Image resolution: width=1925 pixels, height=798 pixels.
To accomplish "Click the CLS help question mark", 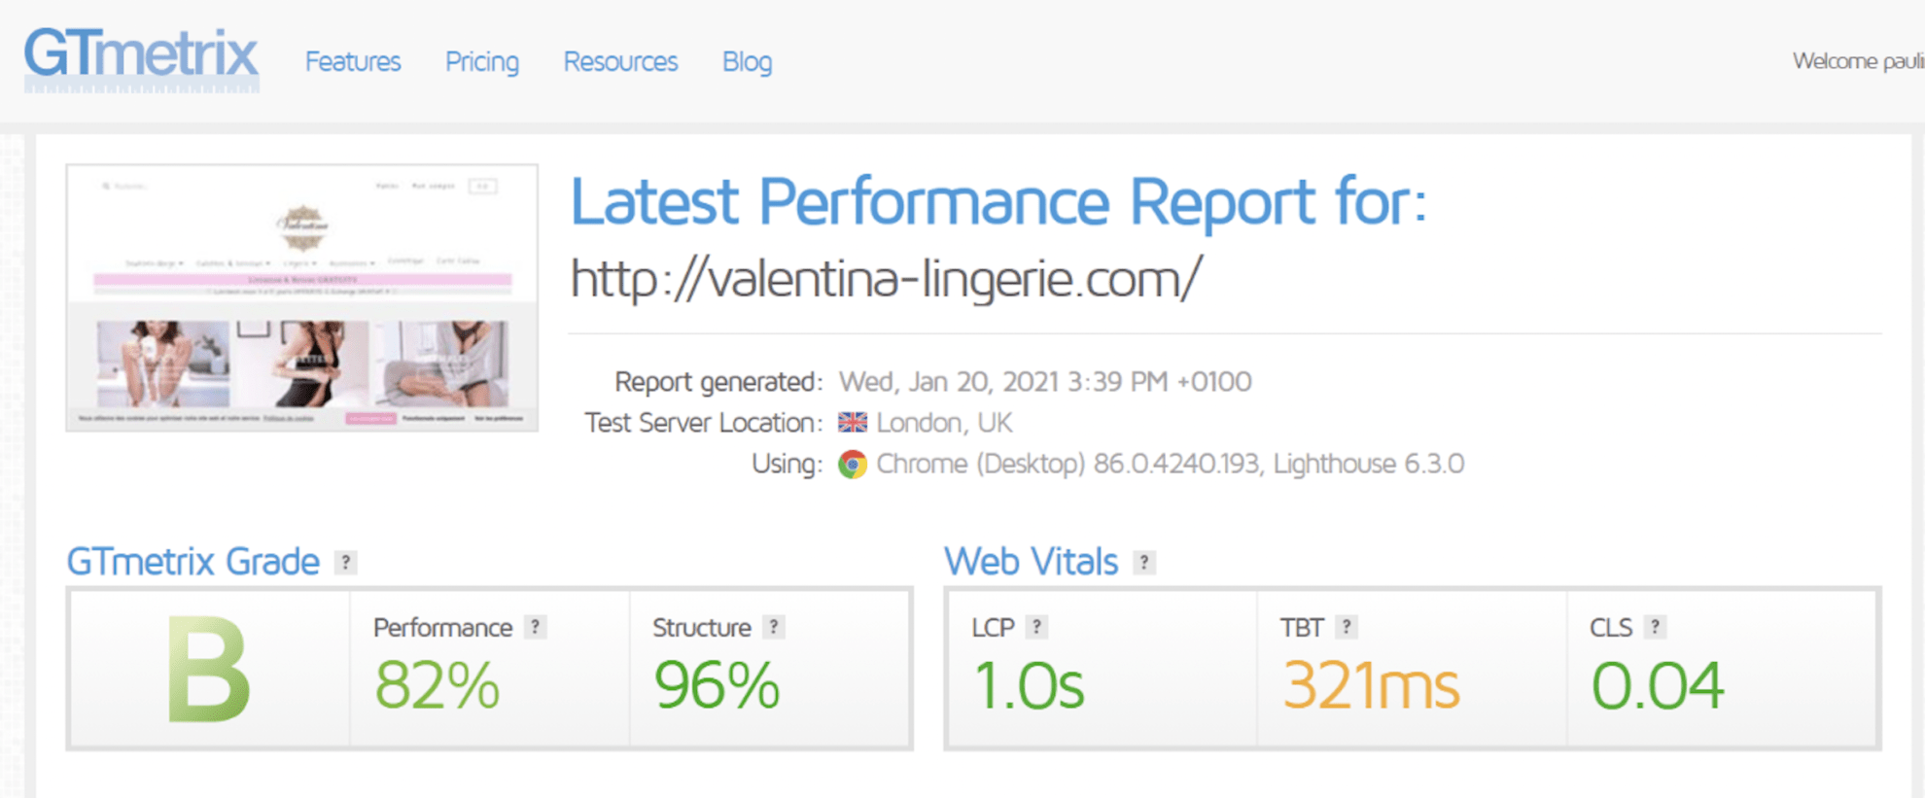I will click(x=1655, y=627).
